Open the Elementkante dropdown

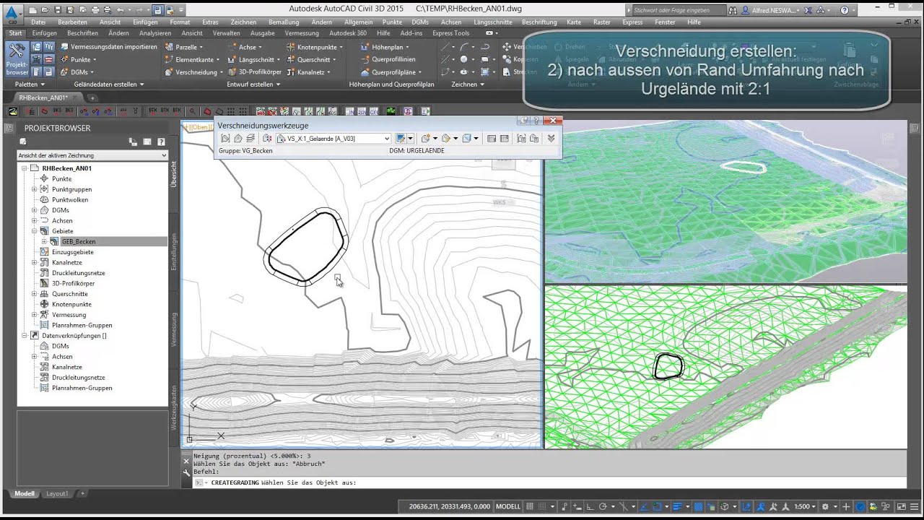191,59
